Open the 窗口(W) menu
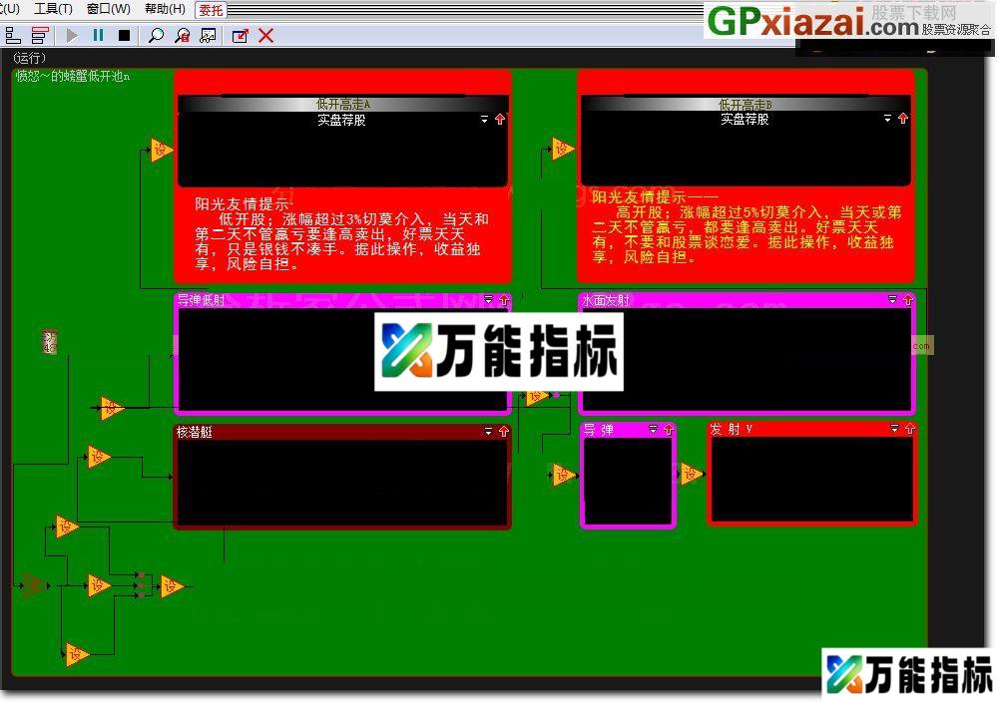This screenshot has width=997, height=703. click(108, 9)
